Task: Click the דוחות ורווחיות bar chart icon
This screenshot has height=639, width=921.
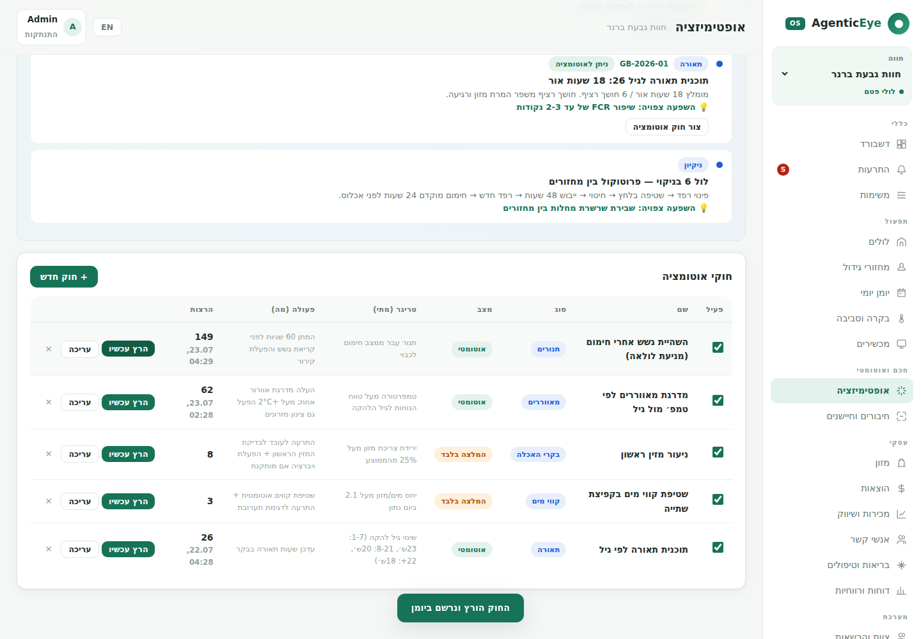Action: (901, 591)
